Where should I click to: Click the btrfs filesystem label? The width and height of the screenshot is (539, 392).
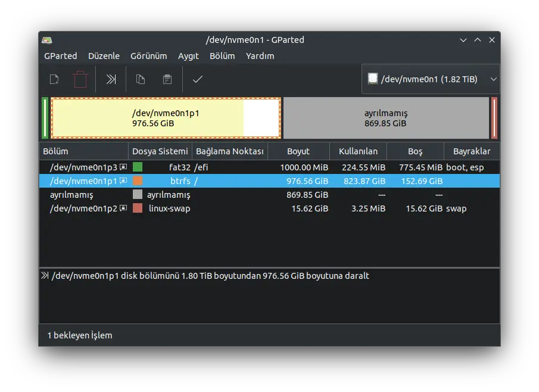click(x=180, y=181)
